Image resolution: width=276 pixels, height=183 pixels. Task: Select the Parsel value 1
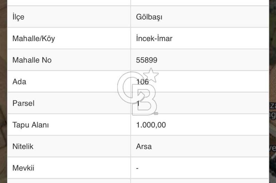coord(138,103)
